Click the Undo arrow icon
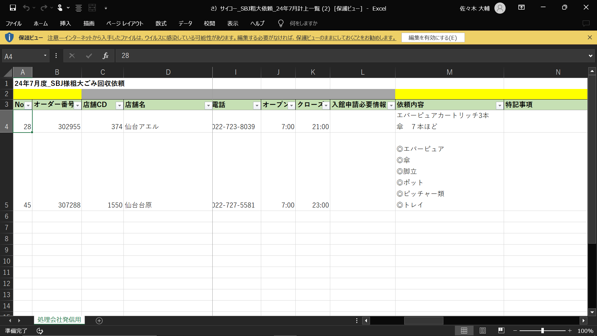The width and height of the screenshot is (597, 336). 26,8
